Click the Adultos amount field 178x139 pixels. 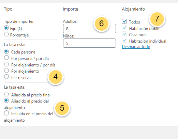click(89, 28)
